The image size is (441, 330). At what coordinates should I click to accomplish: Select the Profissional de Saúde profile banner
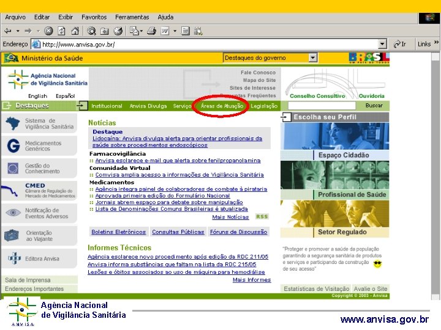pyautogui.click(x=335, y=180)
